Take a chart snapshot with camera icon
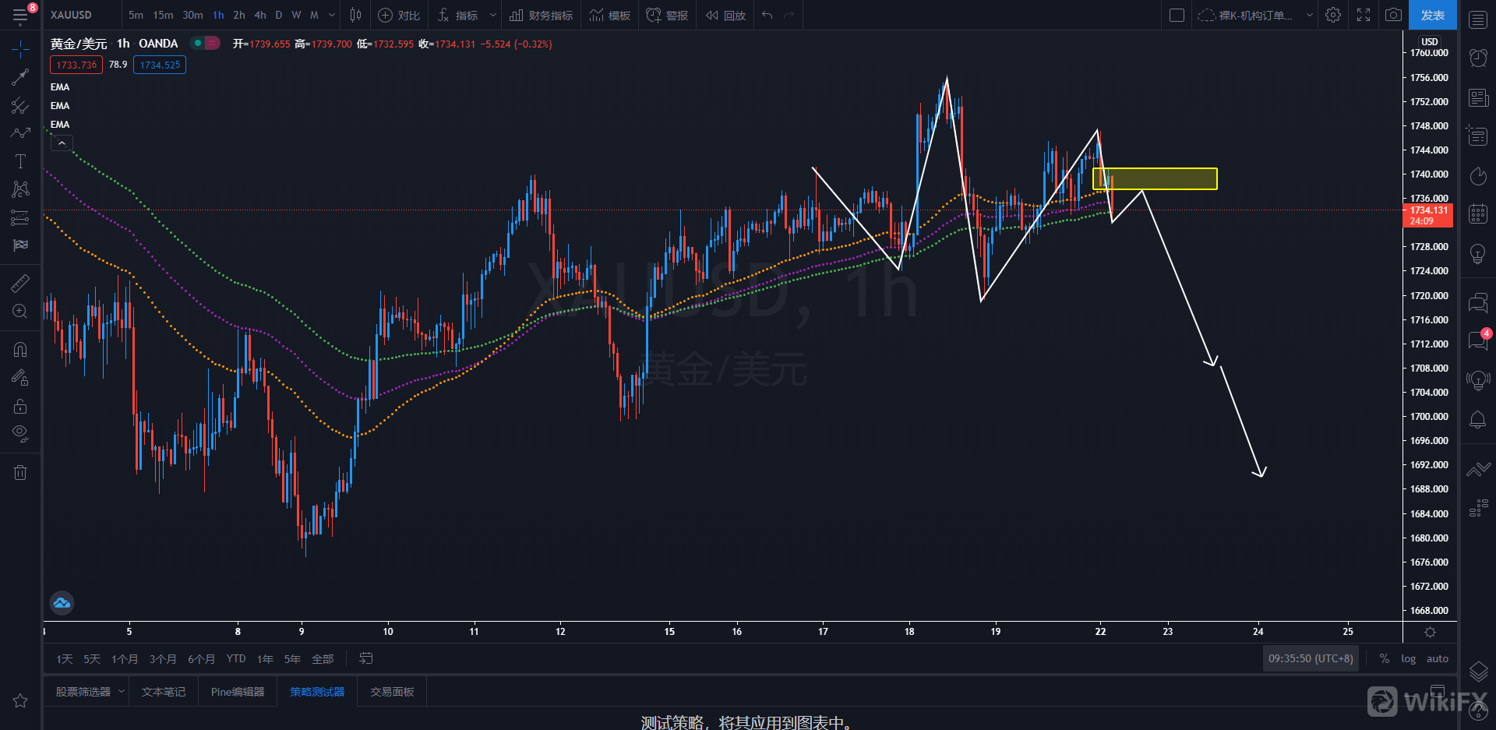Screen dimensions: 1496x730 coord(1393,15)
